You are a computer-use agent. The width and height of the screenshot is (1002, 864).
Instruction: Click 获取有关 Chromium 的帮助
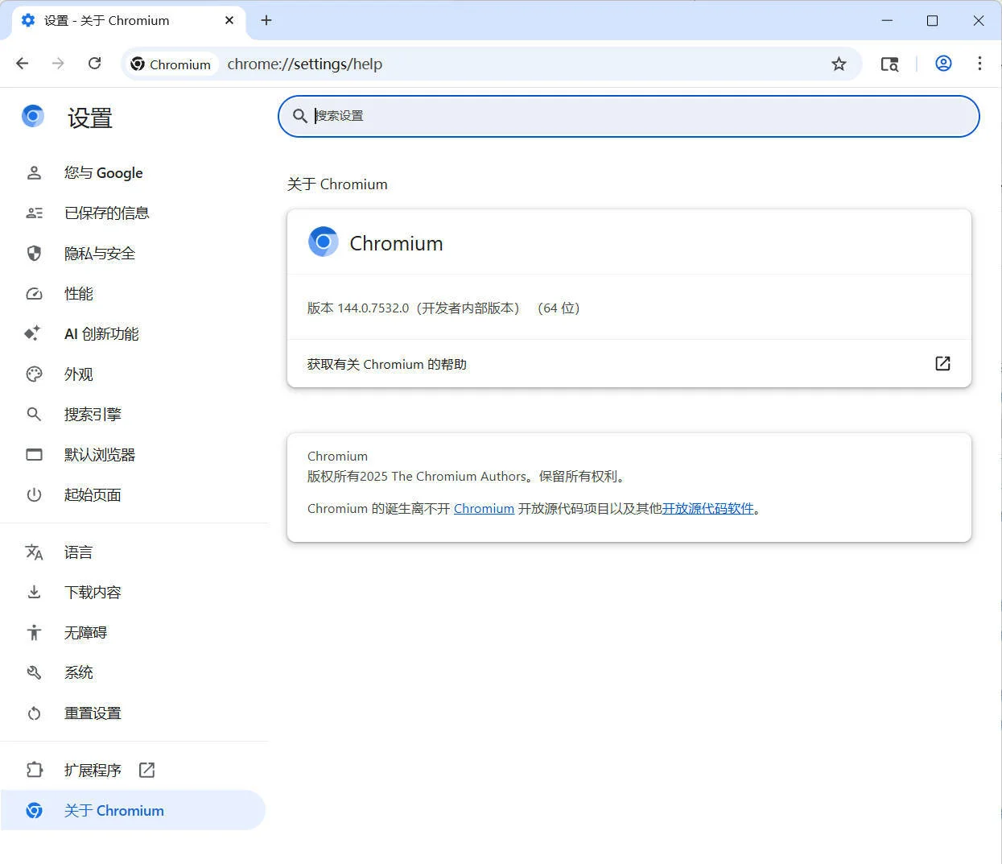point(387,364)
